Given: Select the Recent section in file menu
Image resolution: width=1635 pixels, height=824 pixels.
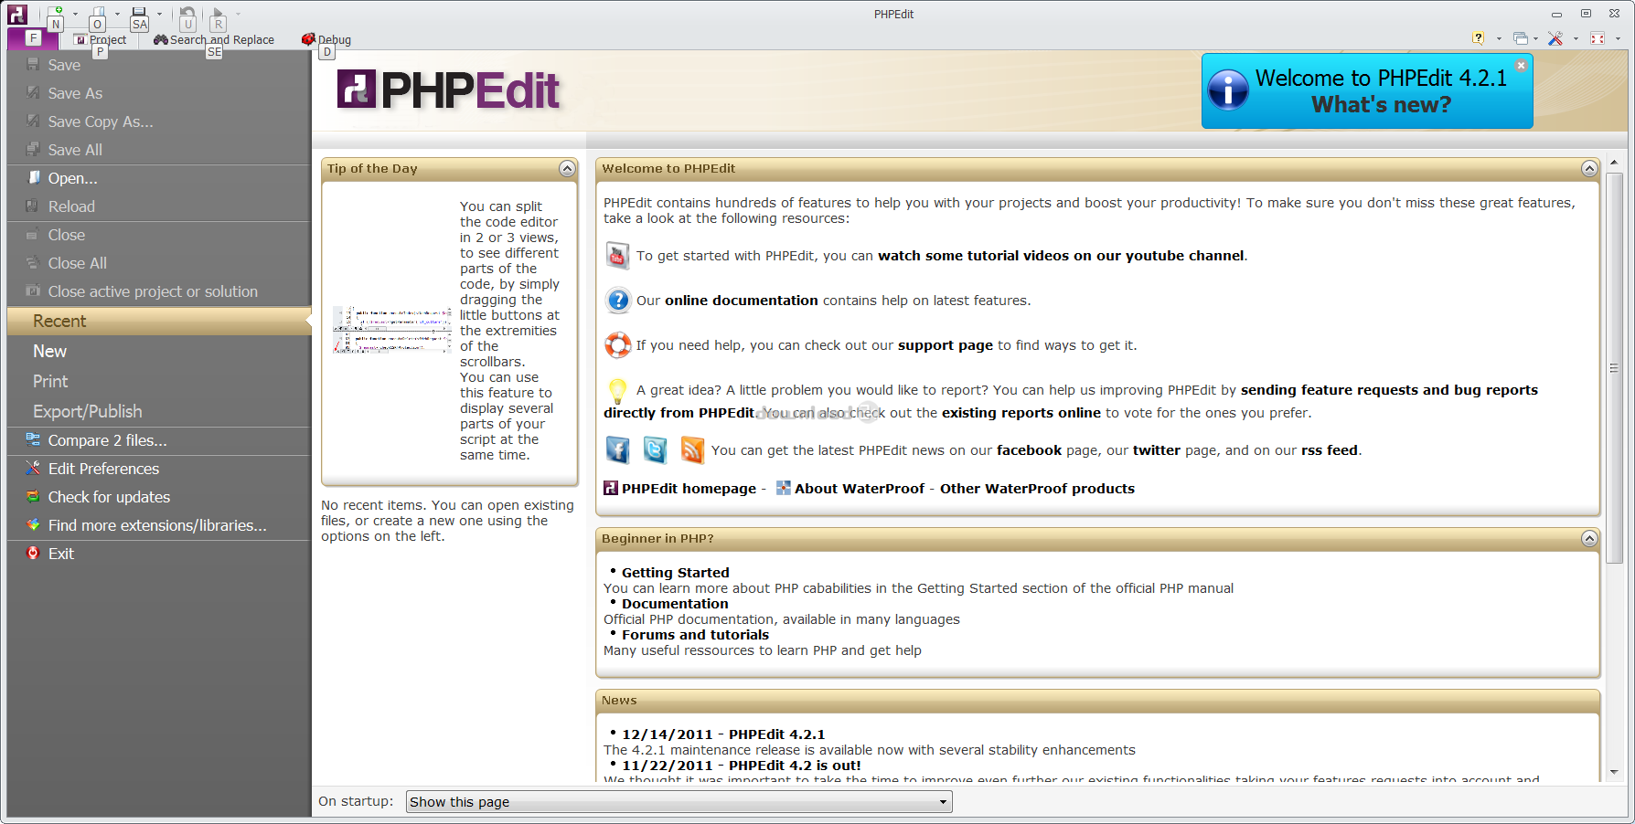Looking at the screenshot, I should 159,321.
